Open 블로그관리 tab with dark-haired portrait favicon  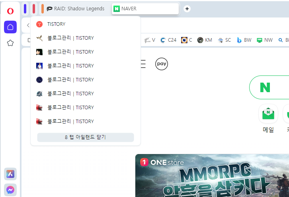[86, 52]
